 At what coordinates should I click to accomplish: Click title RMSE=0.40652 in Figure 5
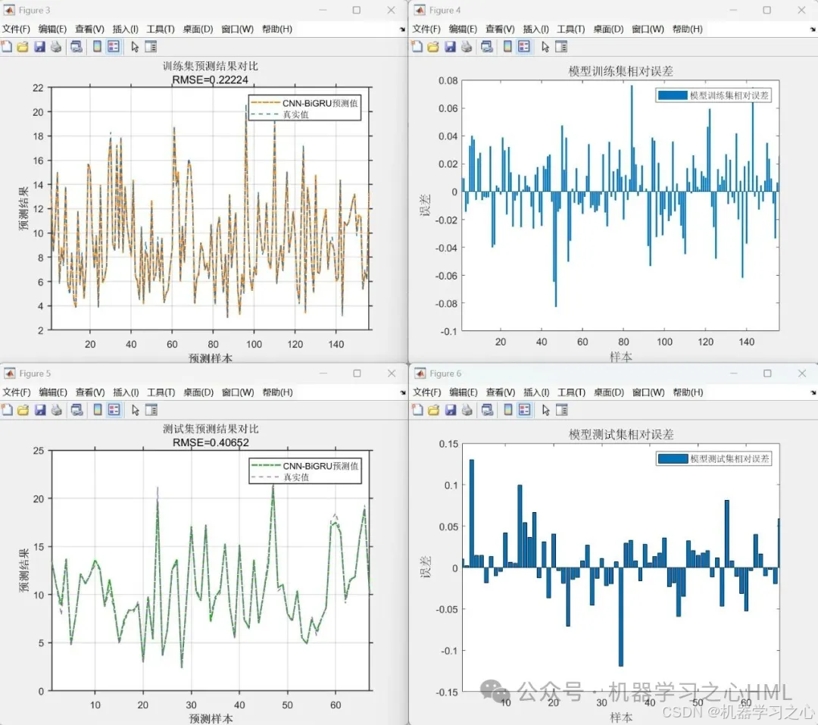click(x=211, y=442)
